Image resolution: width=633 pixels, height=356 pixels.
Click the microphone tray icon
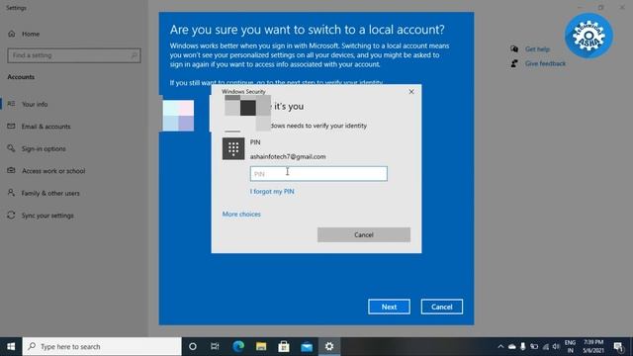pyautogui.click(x=523, y=346)
